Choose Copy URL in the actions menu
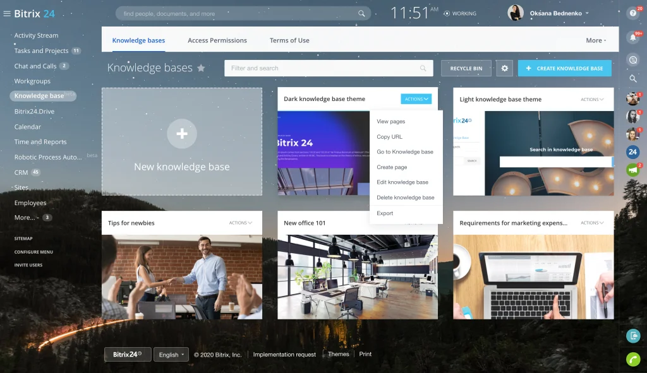Viewport: 647px width, 373px height. 389,137
